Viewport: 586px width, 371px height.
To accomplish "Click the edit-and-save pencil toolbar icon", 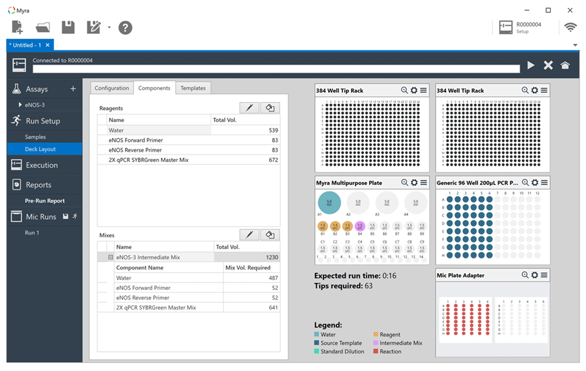I will tap(93, 28).
